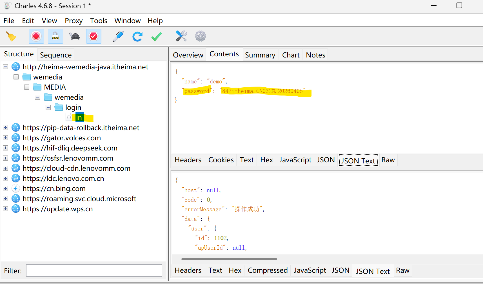Minimize the Charles window

tap(434, 6)
